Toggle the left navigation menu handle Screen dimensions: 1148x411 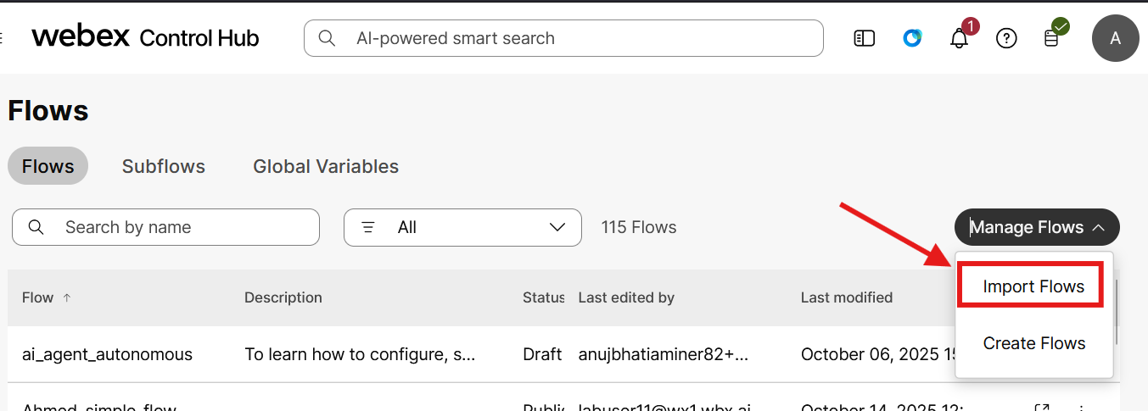pos(3,38)
